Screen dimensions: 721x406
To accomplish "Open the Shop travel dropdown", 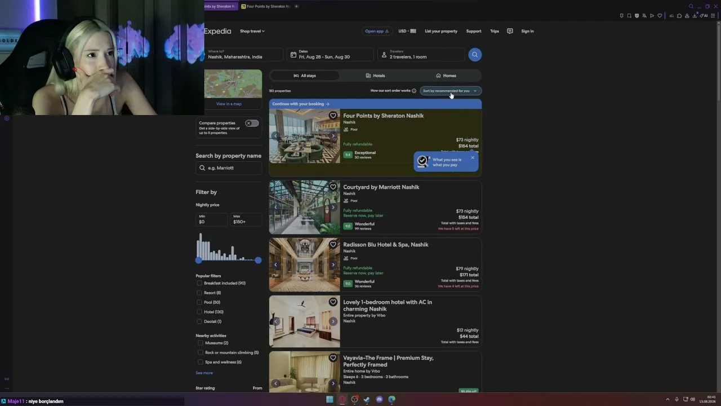I will [252, 31].
